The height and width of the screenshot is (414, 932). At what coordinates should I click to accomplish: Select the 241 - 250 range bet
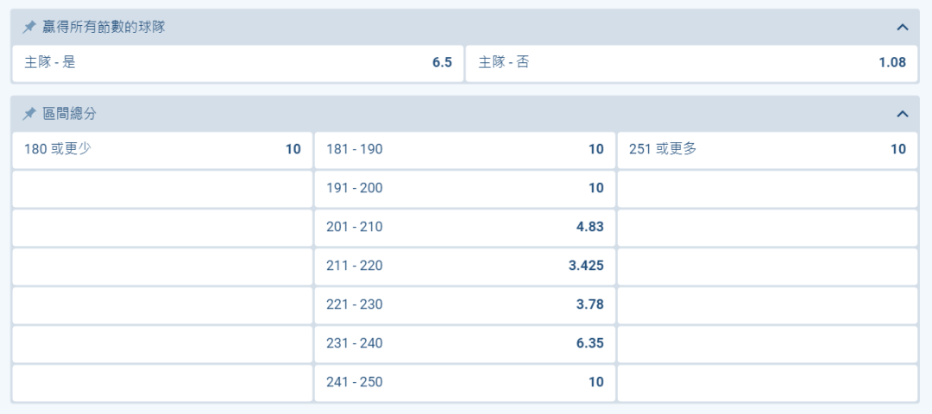(464, 382)
